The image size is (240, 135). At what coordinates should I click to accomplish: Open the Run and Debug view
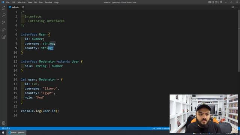[x=3, y=30]
